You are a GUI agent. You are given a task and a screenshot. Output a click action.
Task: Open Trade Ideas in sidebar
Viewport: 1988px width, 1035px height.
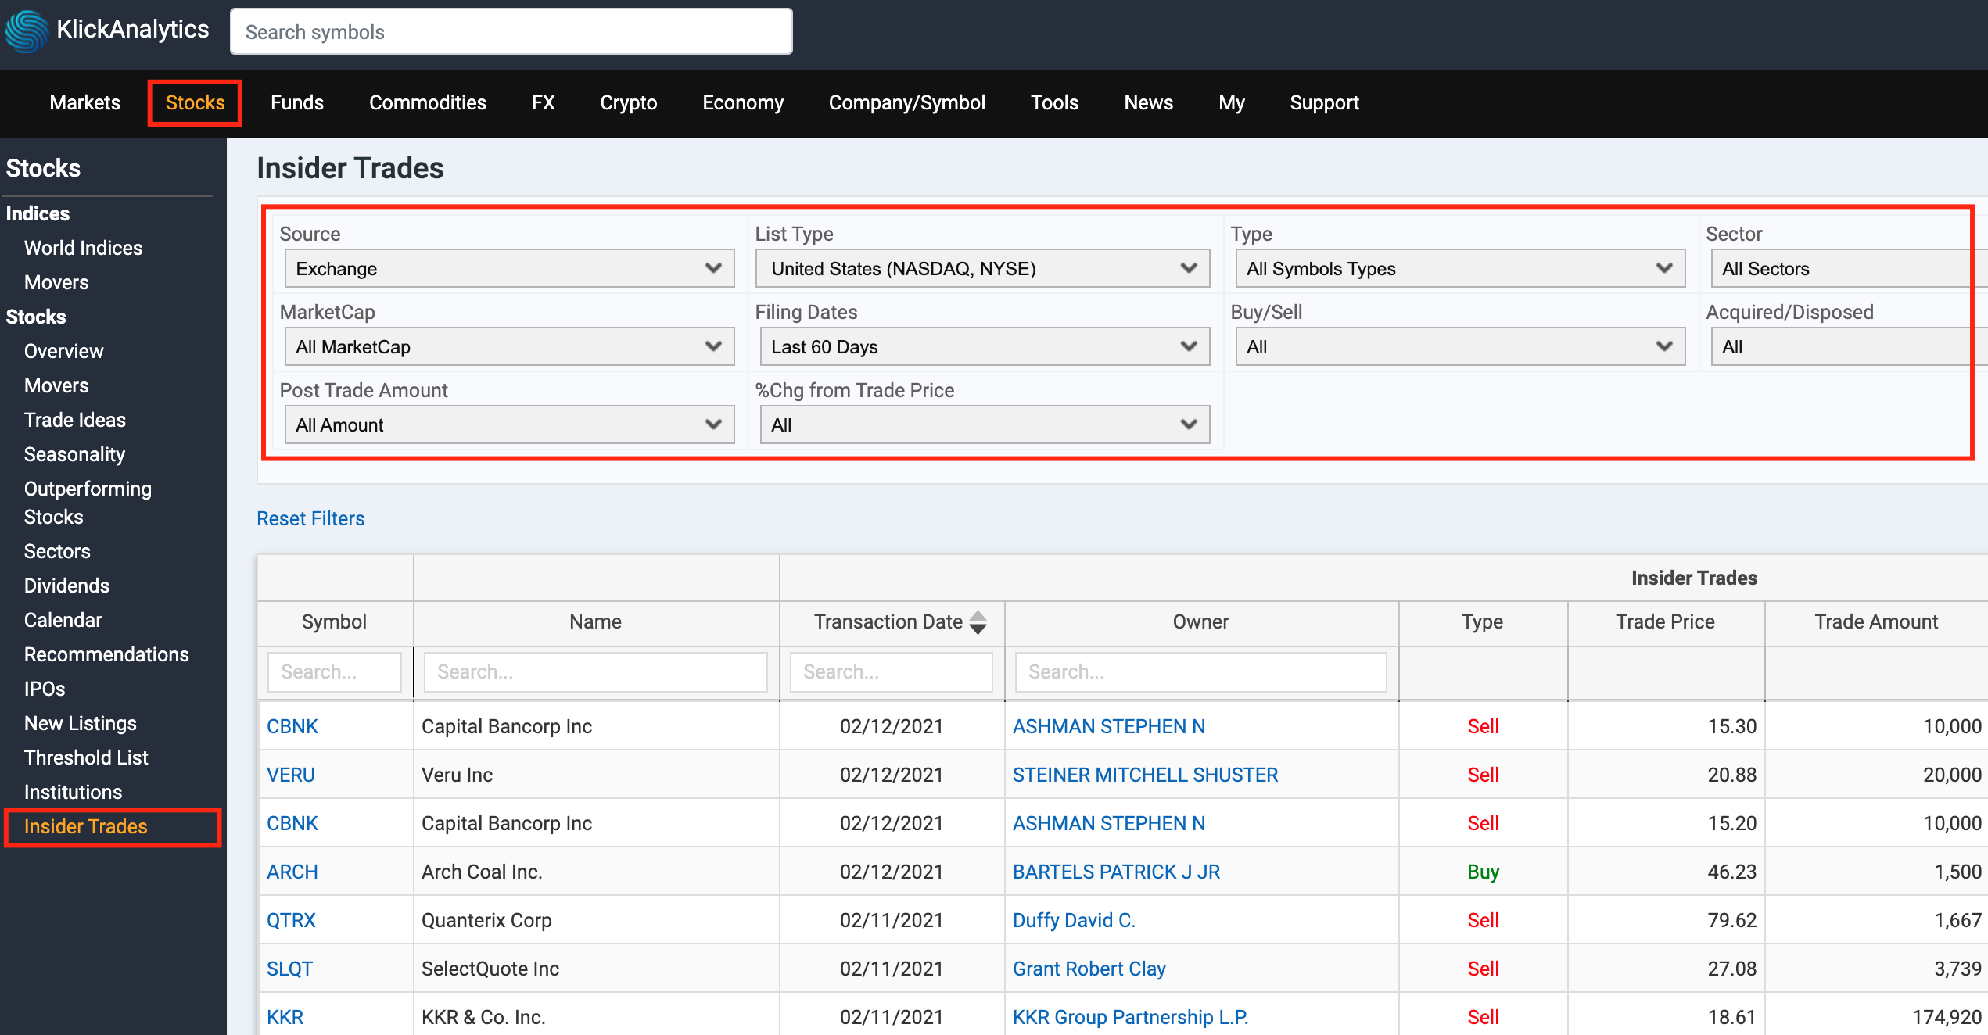[74, 420]
